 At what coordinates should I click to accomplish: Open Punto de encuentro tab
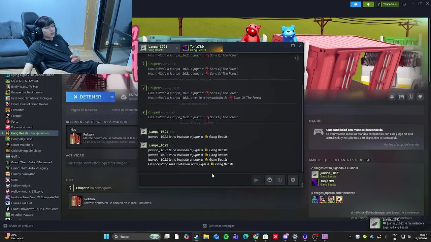125,110
